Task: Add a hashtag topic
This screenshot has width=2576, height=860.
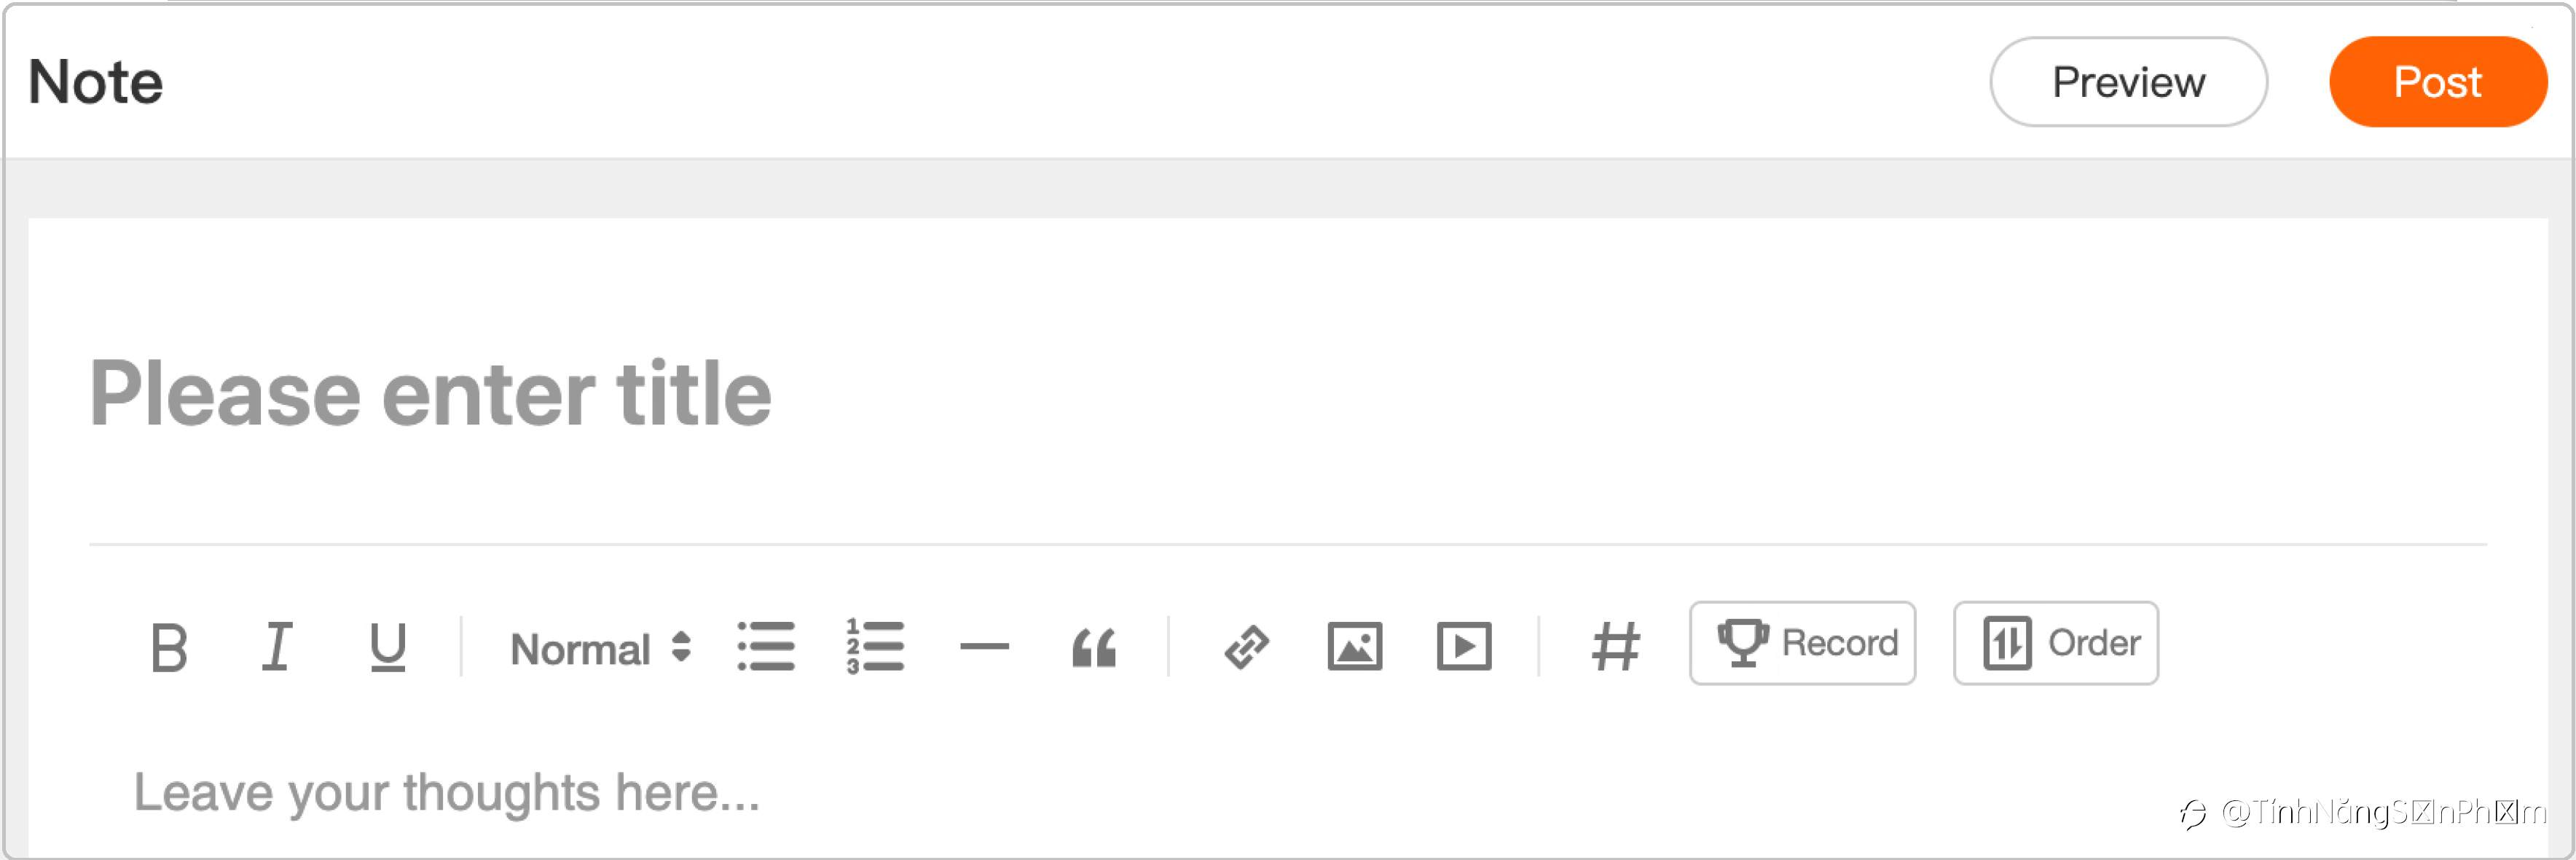Action: [1615, 647]
